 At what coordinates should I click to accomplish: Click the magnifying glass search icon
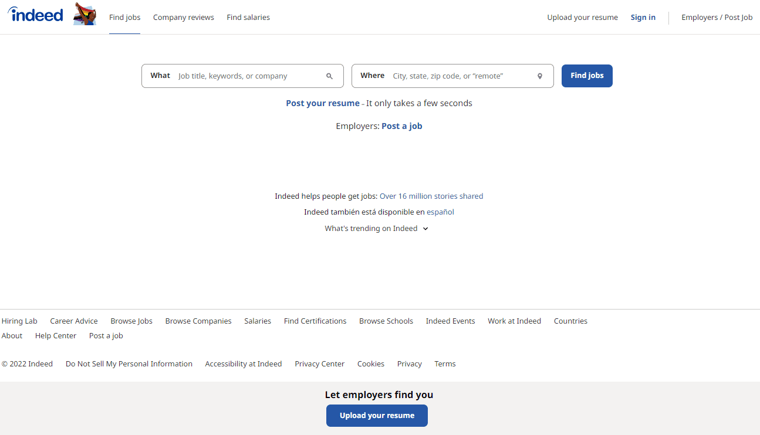pyautogui.click(x=329, y=76)
